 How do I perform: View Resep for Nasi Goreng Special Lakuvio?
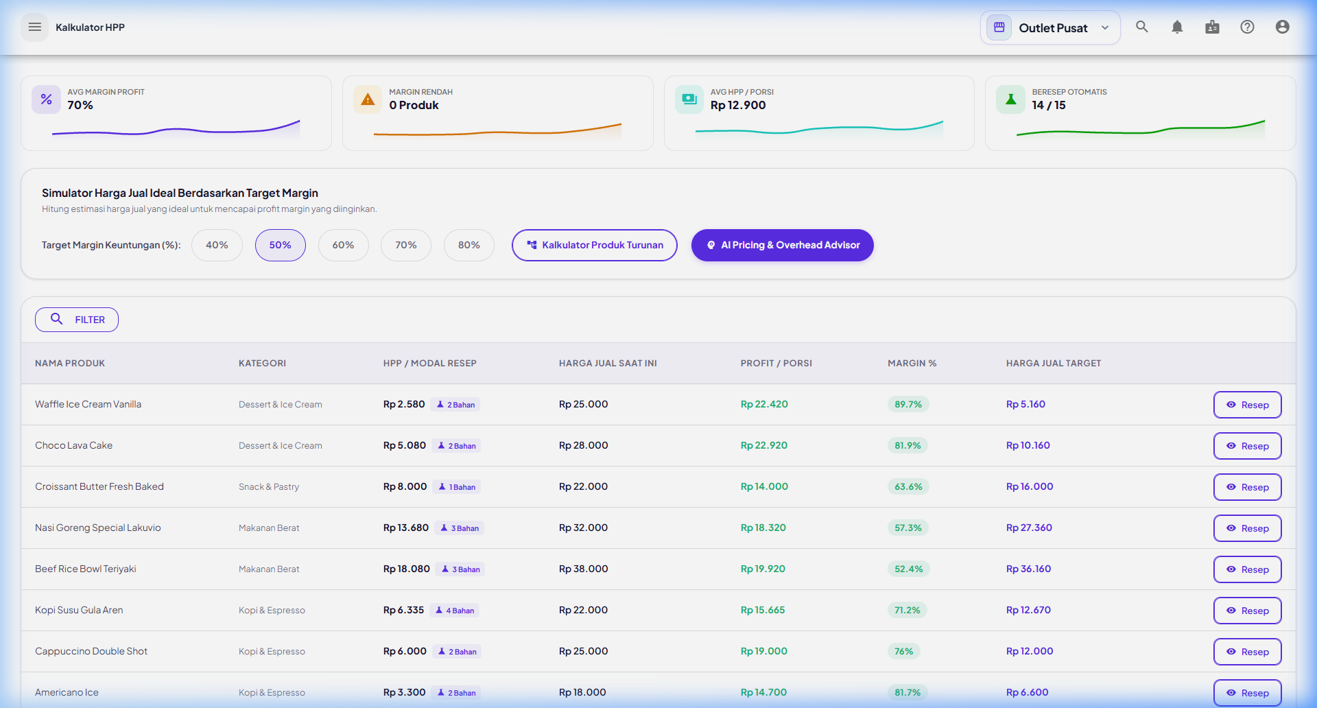[x=1247, y=528]
